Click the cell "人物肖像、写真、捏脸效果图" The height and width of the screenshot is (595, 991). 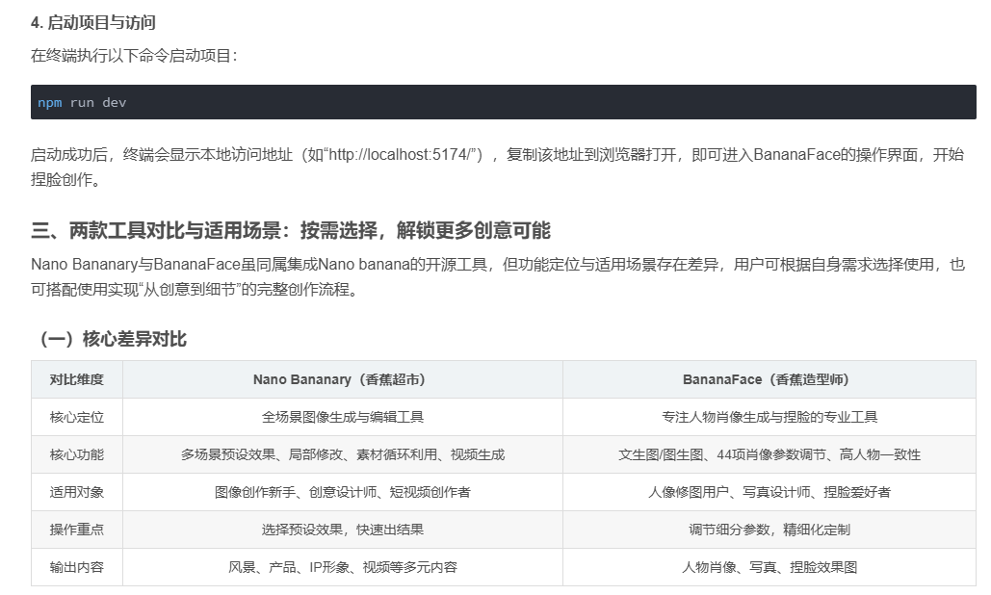(x=769, y=567)
